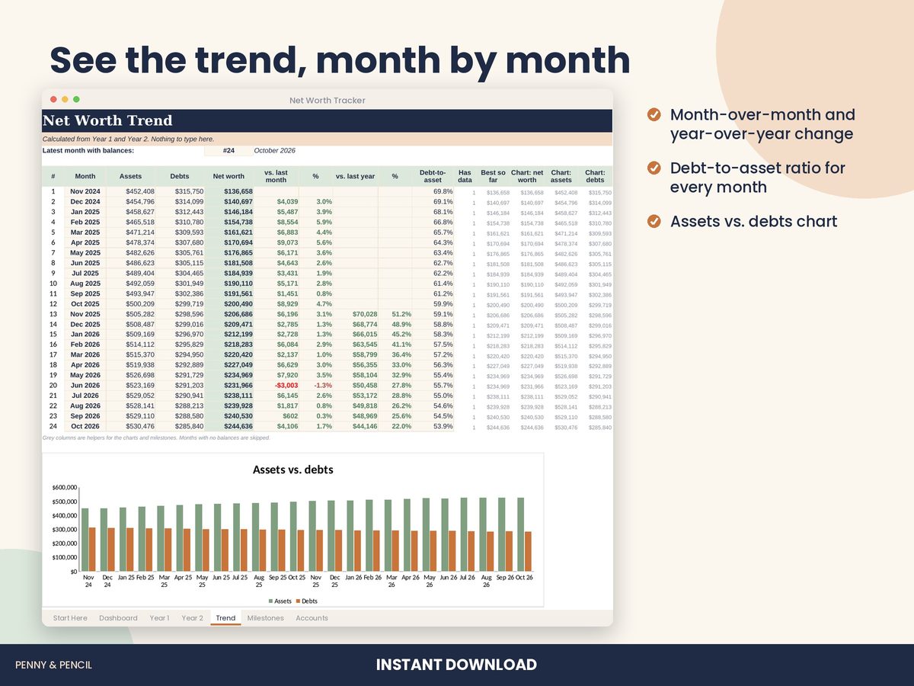Select the $9,073 monthly change cell
The image size is (914, 686).
click(x=276, y=242)
